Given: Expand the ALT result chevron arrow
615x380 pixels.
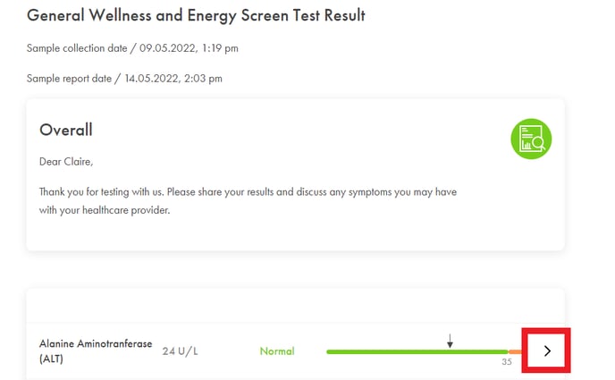Looking at the screenshot, I should coord(547,351).
